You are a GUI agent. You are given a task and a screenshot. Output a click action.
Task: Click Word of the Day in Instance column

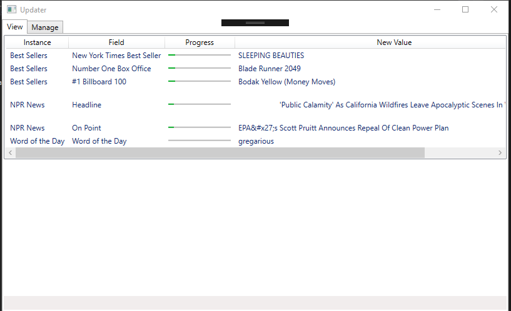point(37,141)
